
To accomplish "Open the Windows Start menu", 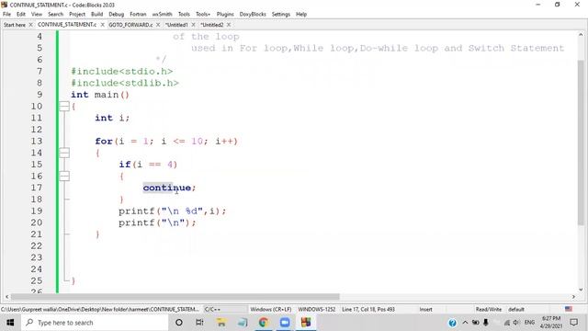I will coord(10,323).
